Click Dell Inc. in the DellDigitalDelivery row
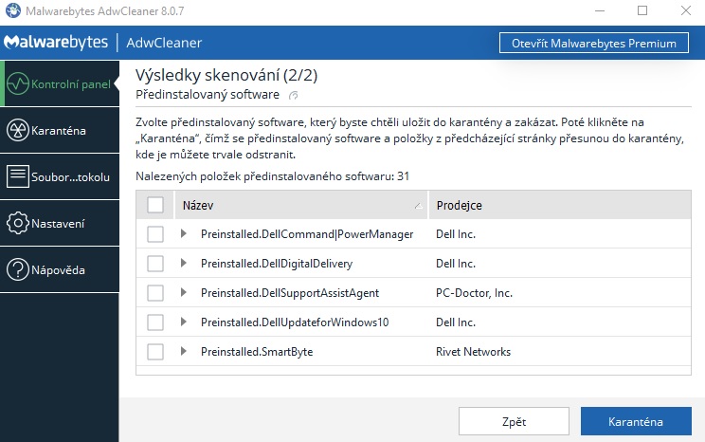The width and height of the screenshot is (705, 442). pyautogui.click(x=456, y=264)
